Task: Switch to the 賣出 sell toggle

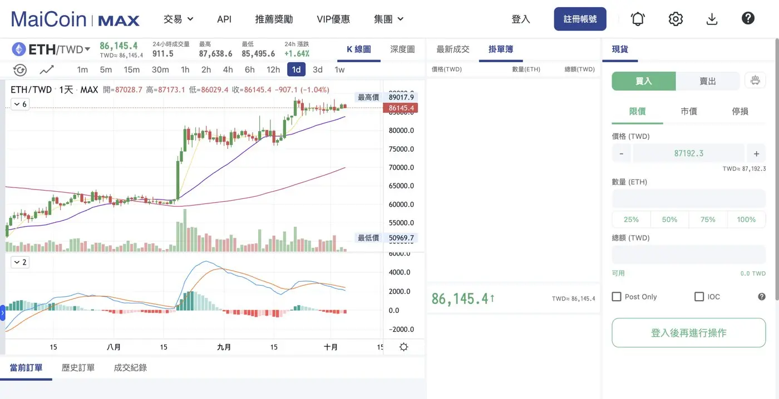Action: coord(708,81)
